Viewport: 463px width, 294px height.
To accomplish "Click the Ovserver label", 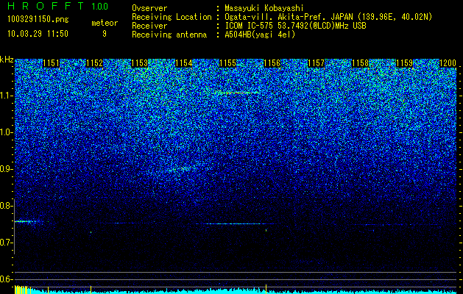I will tap(149, 8).
